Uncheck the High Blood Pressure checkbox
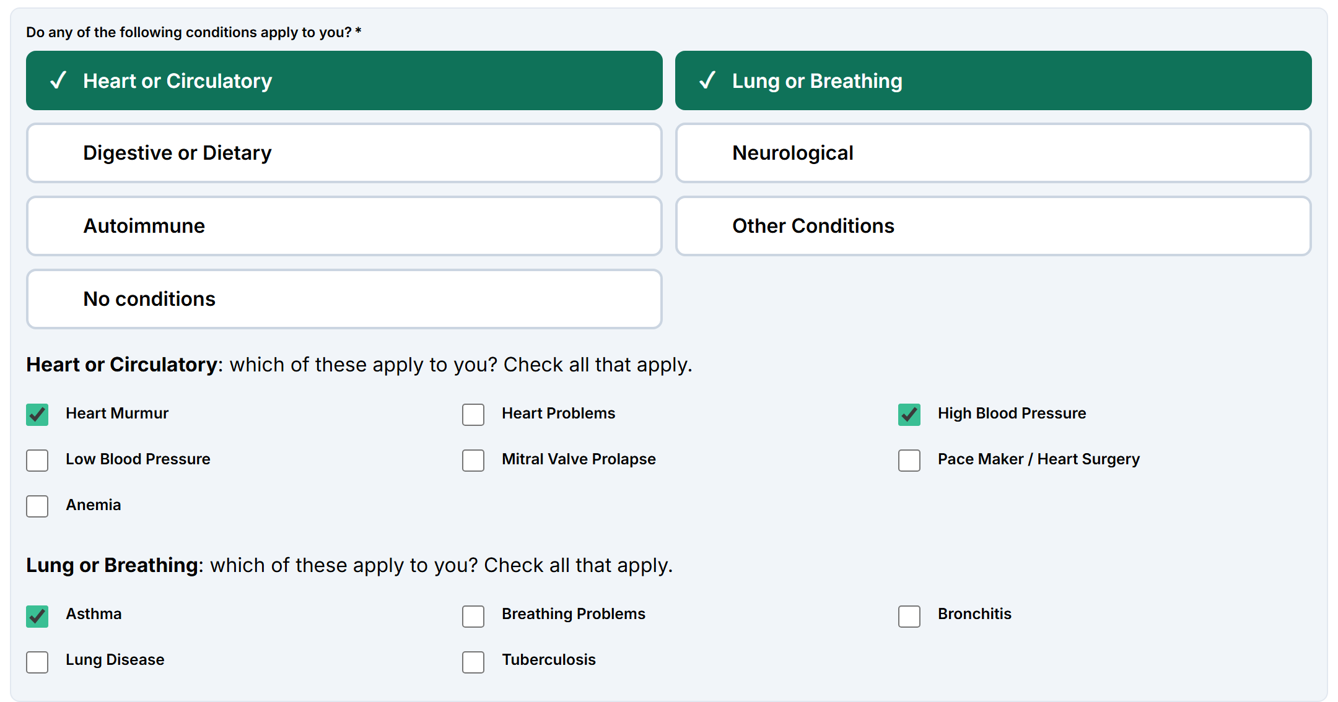Viewport: 1338px width, 702px height. pyautogui.click(x=909, y=414)
